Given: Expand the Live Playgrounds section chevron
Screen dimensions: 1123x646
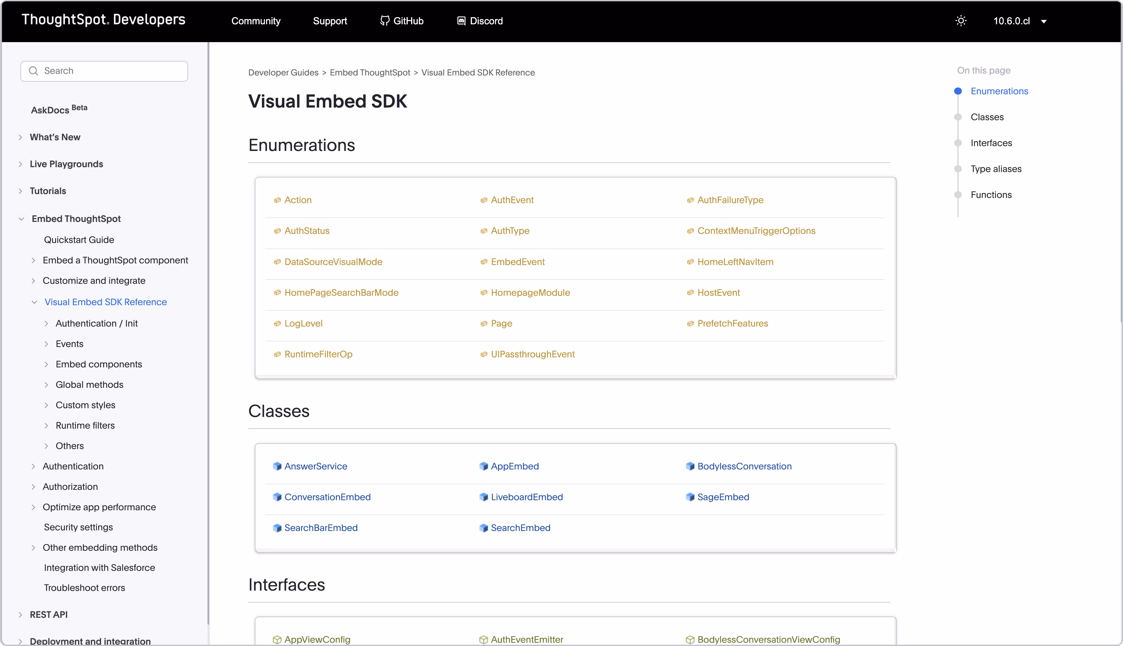Looking at the screenshot, I should pyautogui.click(x=20, y=164).
